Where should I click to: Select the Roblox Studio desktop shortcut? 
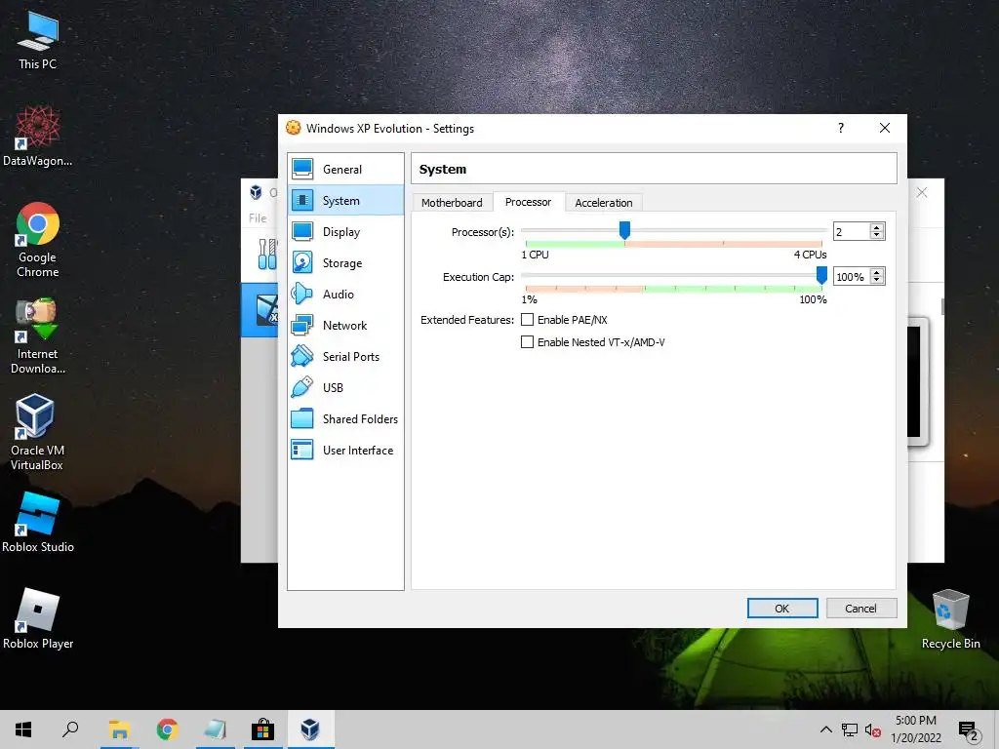coord(37,523)
